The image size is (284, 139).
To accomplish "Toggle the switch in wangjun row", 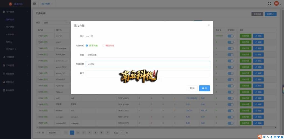I will click(x=230, y=117).
